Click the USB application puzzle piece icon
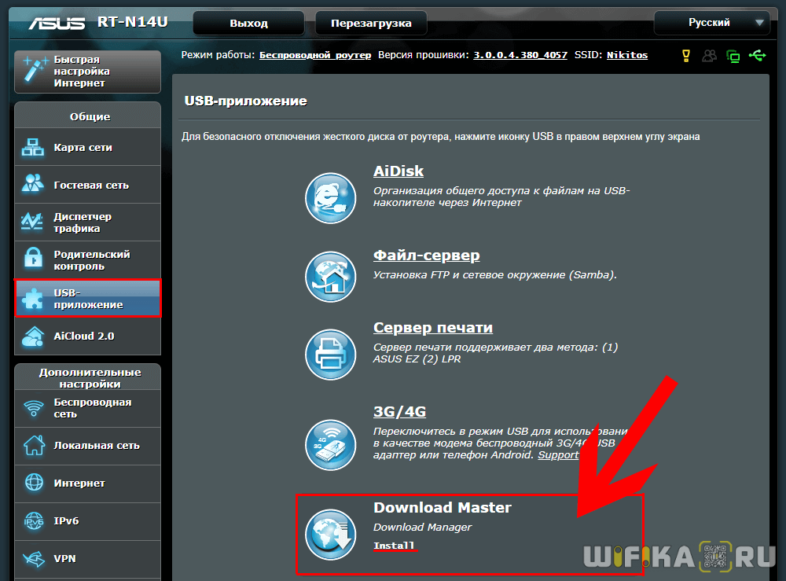The height and width of the screenshot is (581, 786). tap(33, 298)
